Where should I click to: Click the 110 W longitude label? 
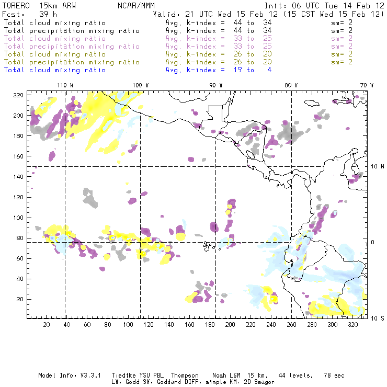tap(65, 85)
